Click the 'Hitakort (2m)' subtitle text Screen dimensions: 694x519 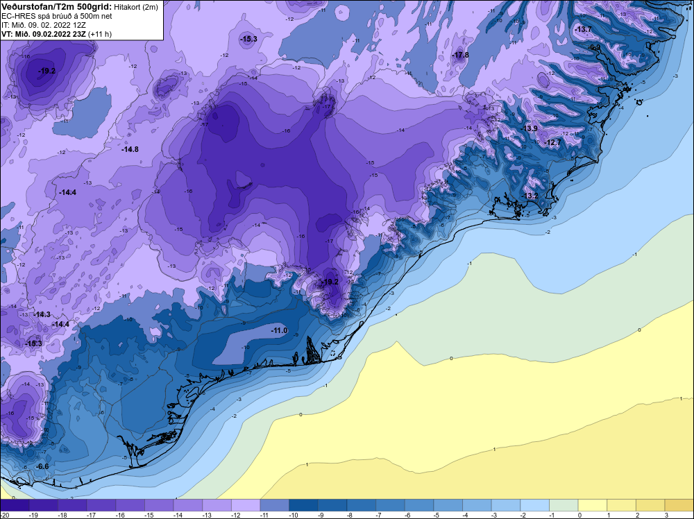point(136,7)
